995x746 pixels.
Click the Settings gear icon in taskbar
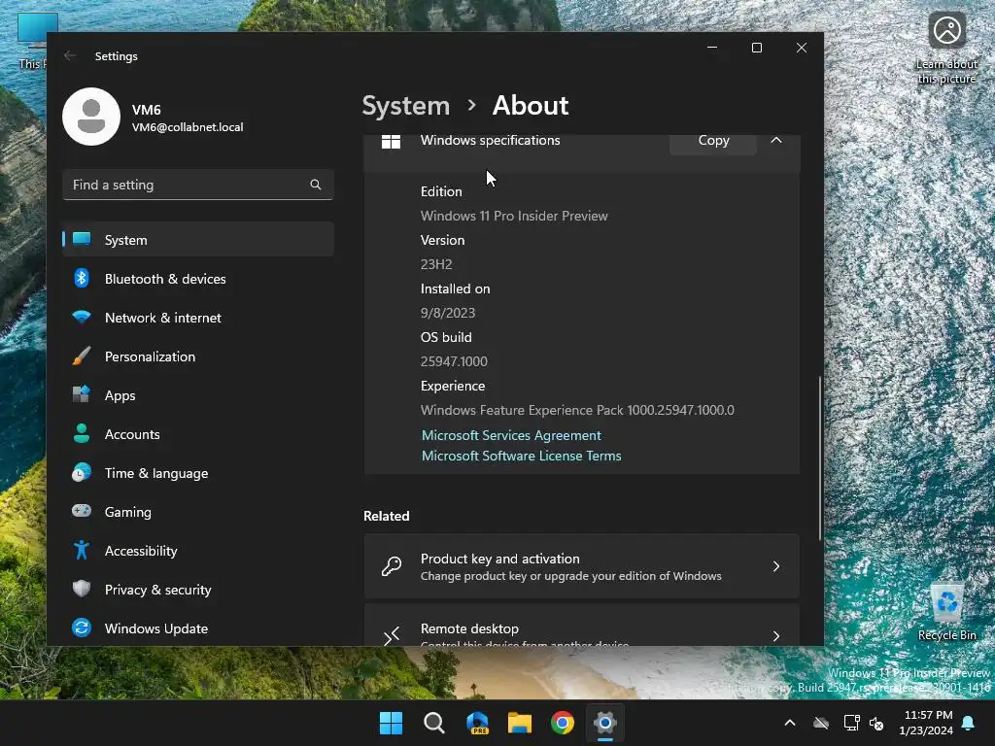[604, 723]
